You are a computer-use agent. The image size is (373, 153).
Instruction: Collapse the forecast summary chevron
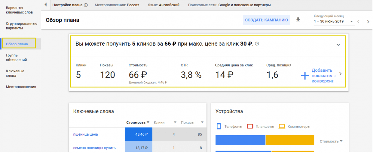tap(338, 45)
